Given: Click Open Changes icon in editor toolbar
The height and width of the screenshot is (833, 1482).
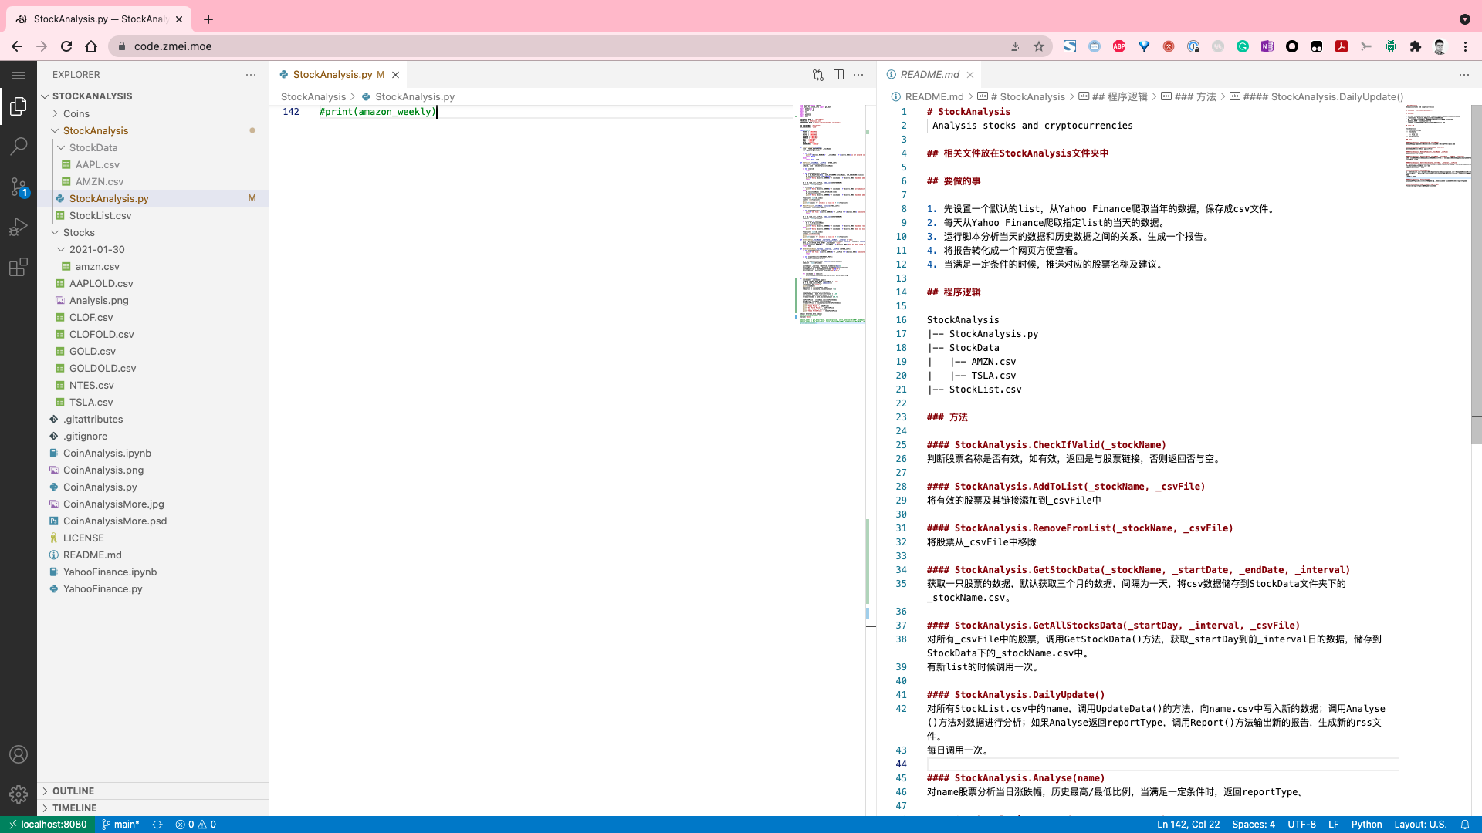Looking at the screenshot, I should [x=818, y=75].
